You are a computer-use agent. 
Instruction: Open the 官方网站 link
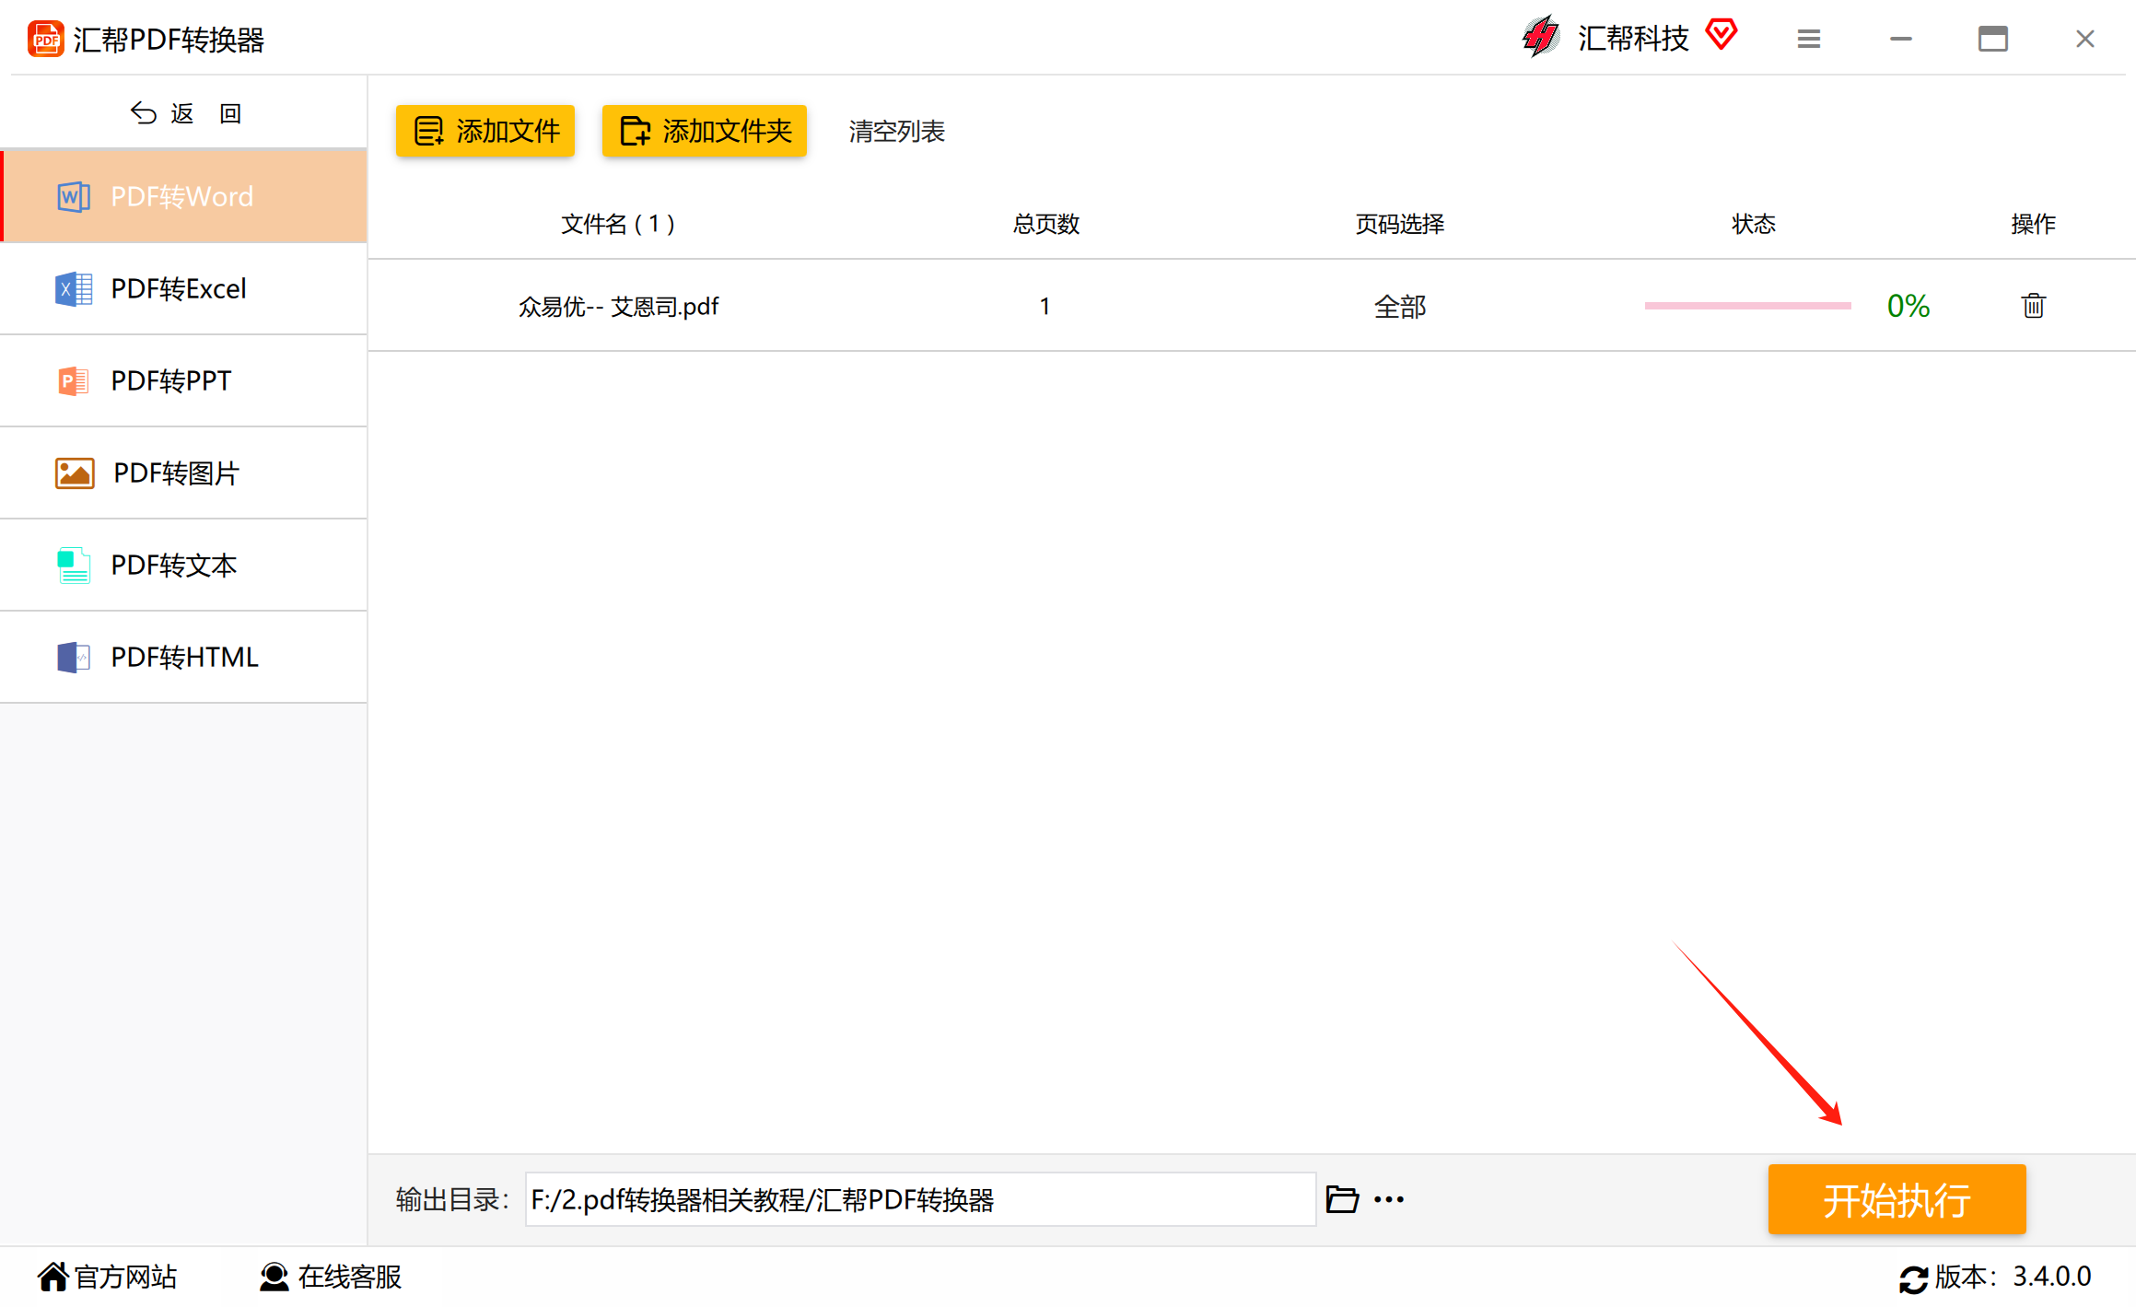point(107,1277)
